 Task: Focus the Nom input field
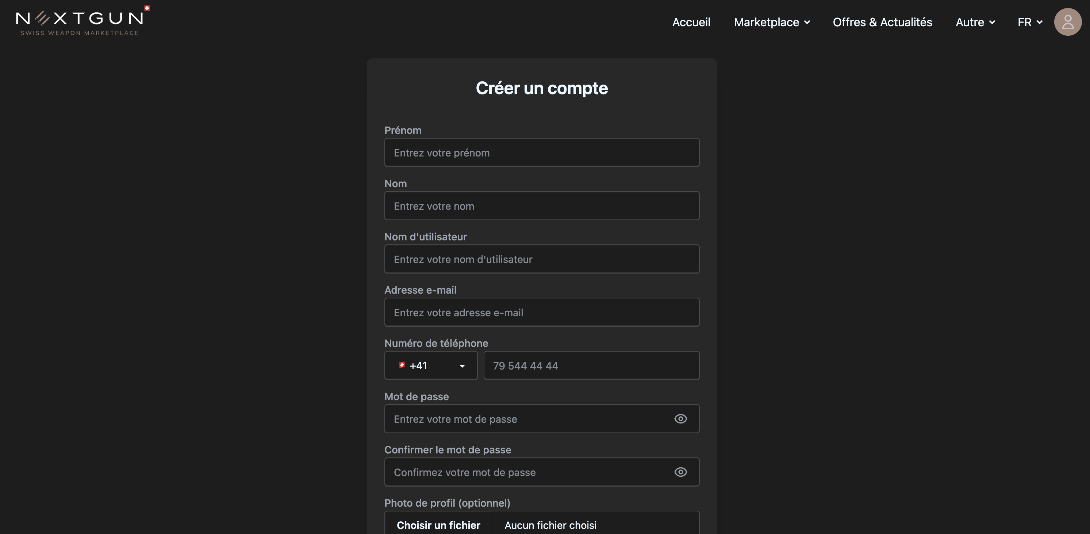coord(542,206)
